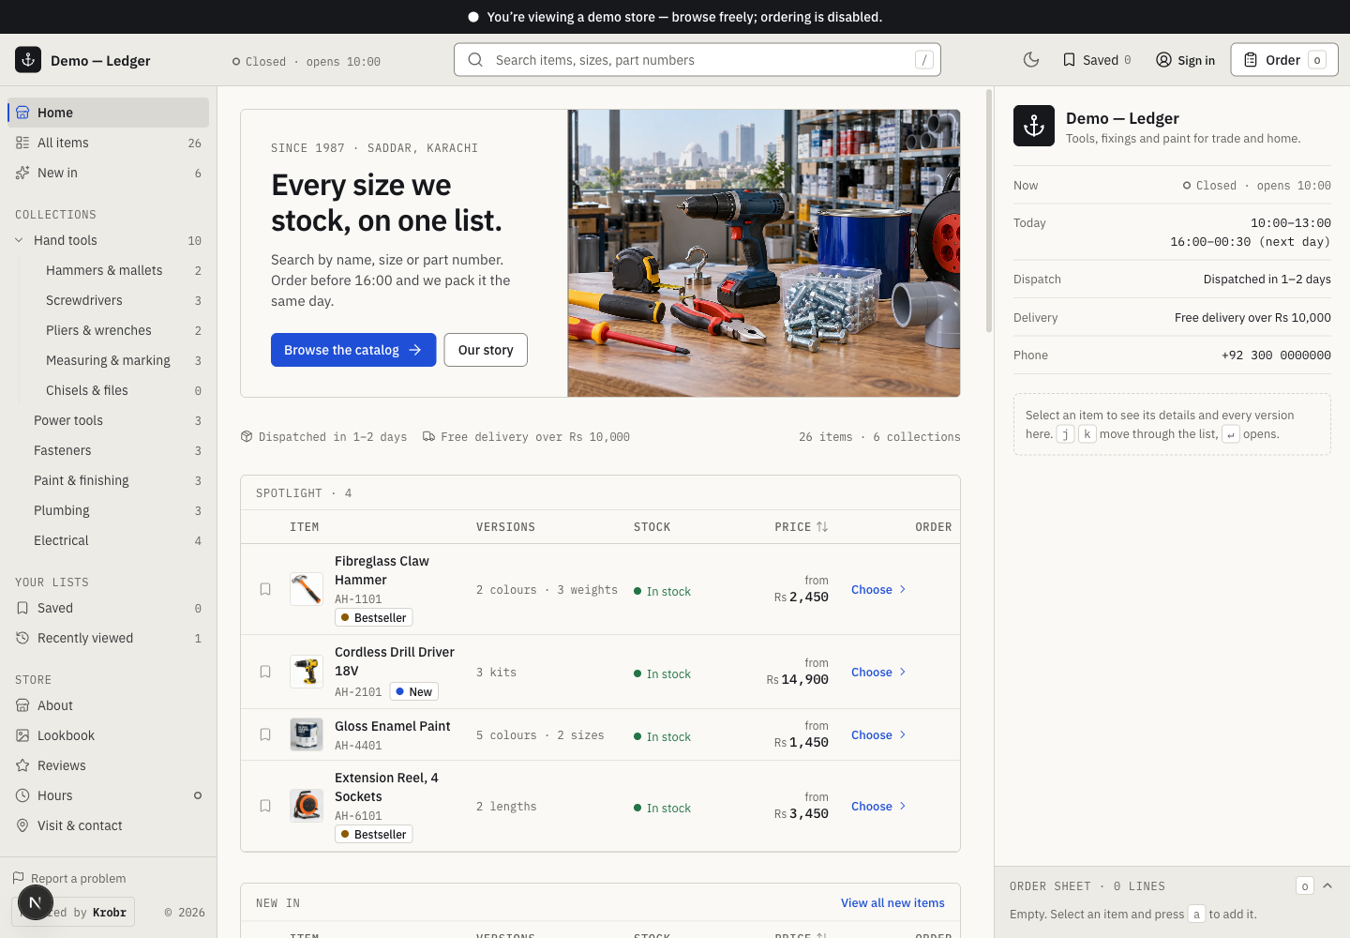Choose versions for Fibreglass Claw Hammer
1350x938 pixels.
coord(878,589)
